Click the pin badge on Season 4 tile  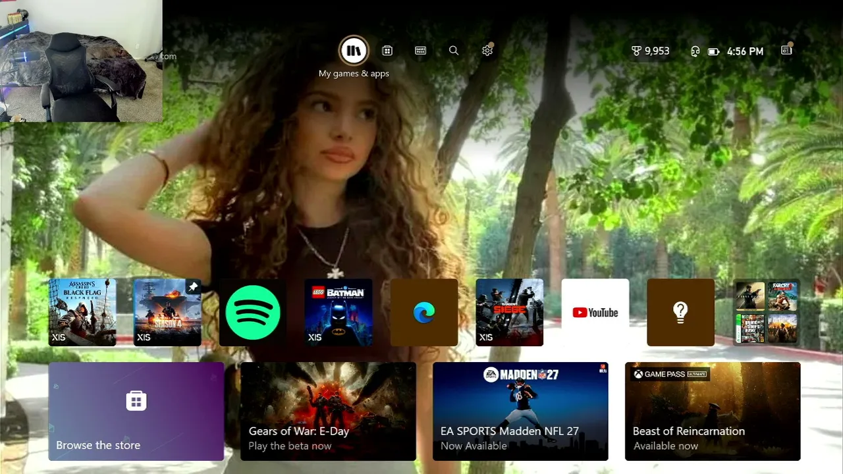(193, 288)
